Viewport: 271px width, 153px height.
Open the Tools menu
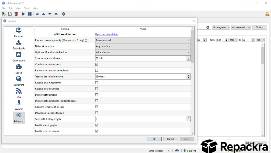coord(27,8)
